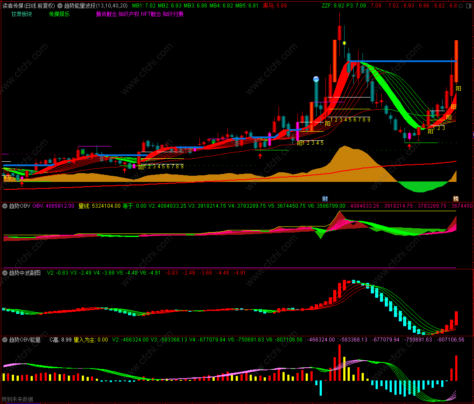Open the 甘肃板块 sector link
This screenshot has width=474, height=404.
[x=21, y=14]
